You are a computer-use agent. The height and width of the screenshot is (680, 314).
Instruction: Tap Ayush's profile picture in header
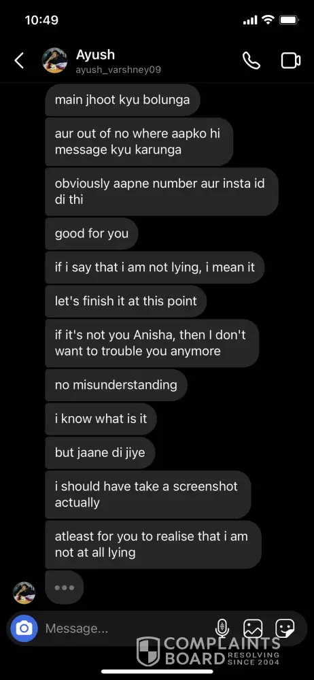[54, 61]
